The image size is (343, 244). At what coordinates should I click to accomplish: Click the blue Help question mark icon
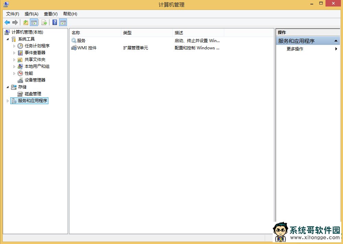coord(55,23)
